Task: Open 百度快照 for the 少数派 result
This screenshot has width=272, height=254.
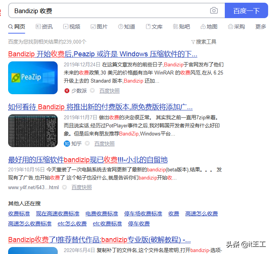Action: coord(109,91)
